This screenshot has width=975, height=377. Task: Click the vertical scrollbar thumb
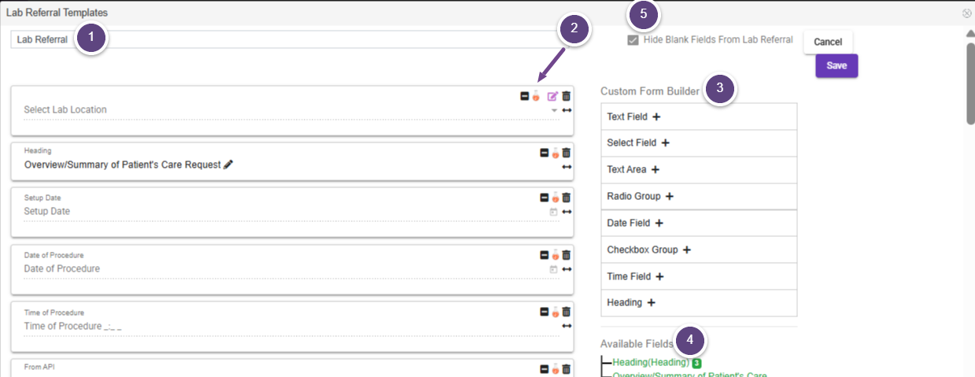click(970, 83)
